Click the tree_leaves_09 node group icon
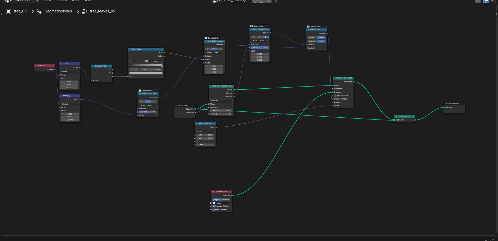Viewport: 498px width, 241px height. [84, 11]
